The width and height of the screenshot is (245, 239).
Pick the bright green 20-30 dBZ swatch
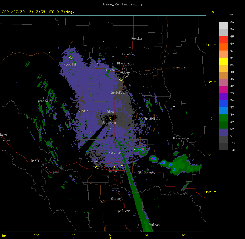pos(223,118)
